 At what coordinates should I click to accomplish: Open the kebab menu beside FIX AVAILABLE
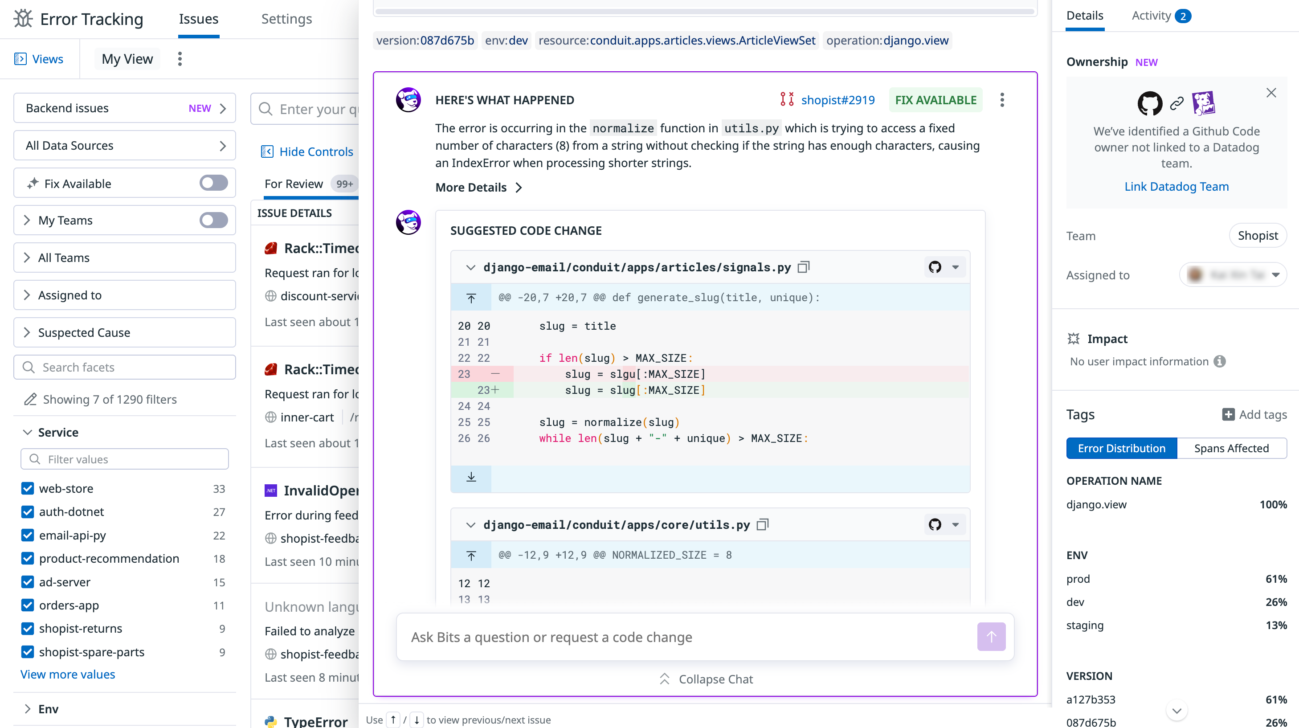[1002, 100]
